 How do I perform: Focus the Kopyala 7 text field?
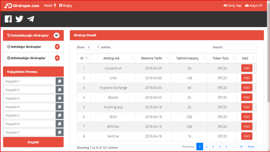tap(30, 132)
